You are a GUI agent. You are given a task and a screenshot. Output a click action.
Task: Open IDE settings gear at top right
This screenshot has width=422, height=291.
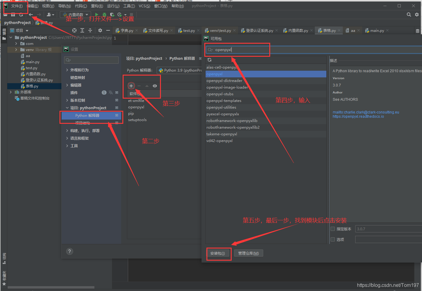(x=417, y=15)
